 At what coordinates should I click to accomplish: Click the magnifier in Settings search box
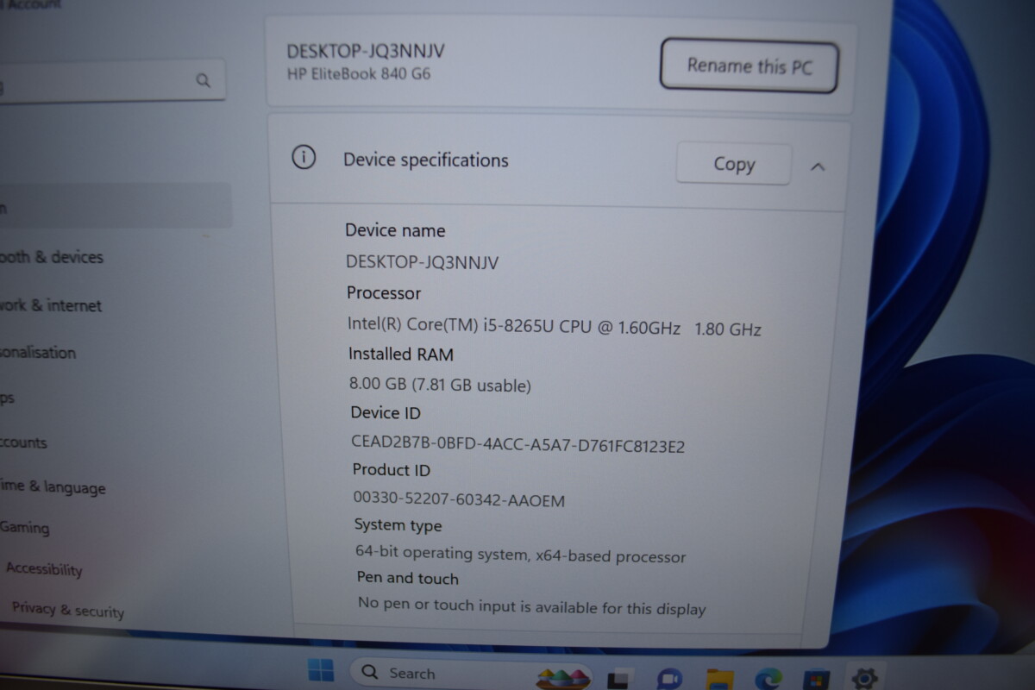204,81
